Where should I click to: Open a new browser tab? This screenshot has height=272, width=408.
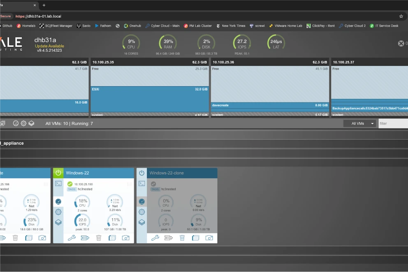point(44,5)
